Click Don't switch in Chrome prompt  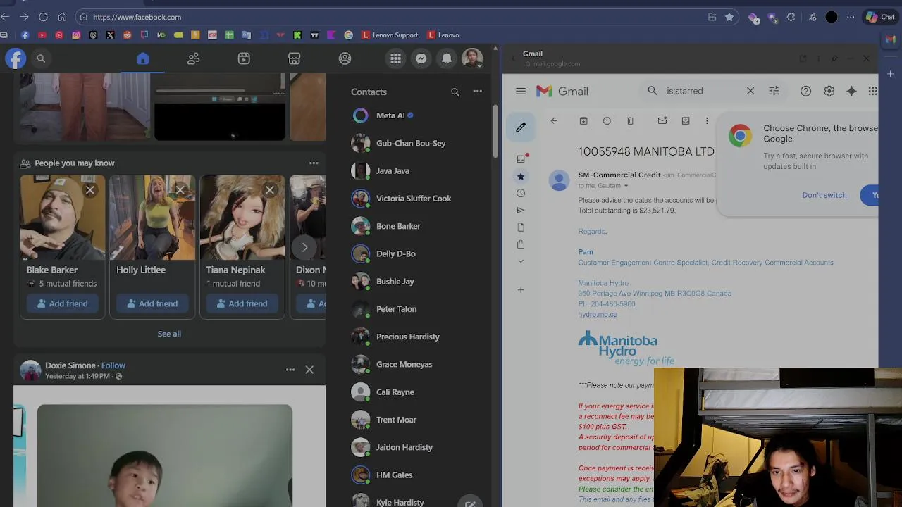[x=824, y=195]
